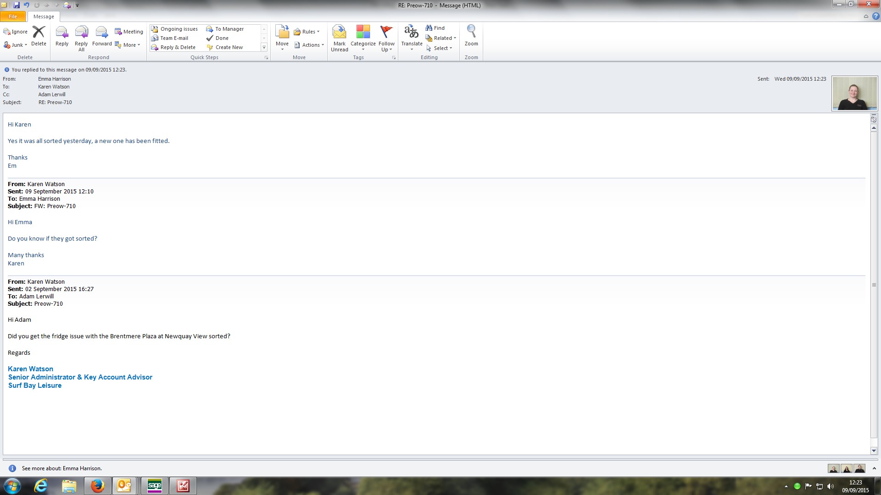Open Firefox from the taskbar
Screen dimensions: 881x495
97,486
